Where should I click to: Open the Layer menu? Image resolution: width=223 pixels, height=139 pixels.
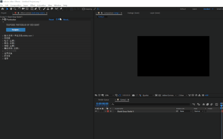coord(26,6)
